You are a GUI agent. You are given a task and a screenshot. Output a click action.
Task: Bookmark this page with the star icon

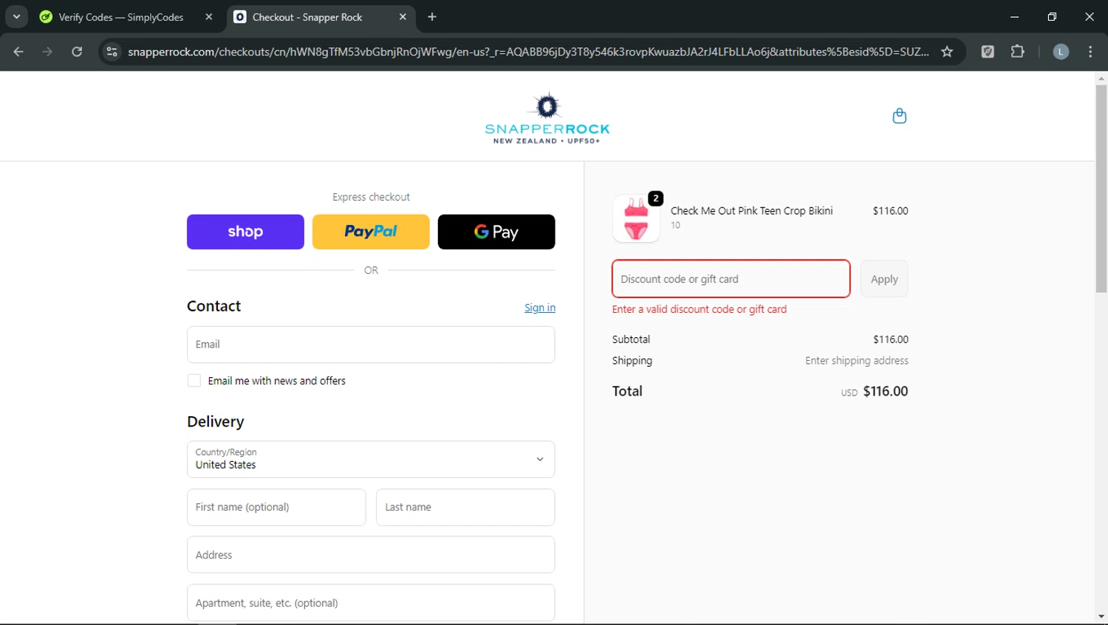pos(947,52)
